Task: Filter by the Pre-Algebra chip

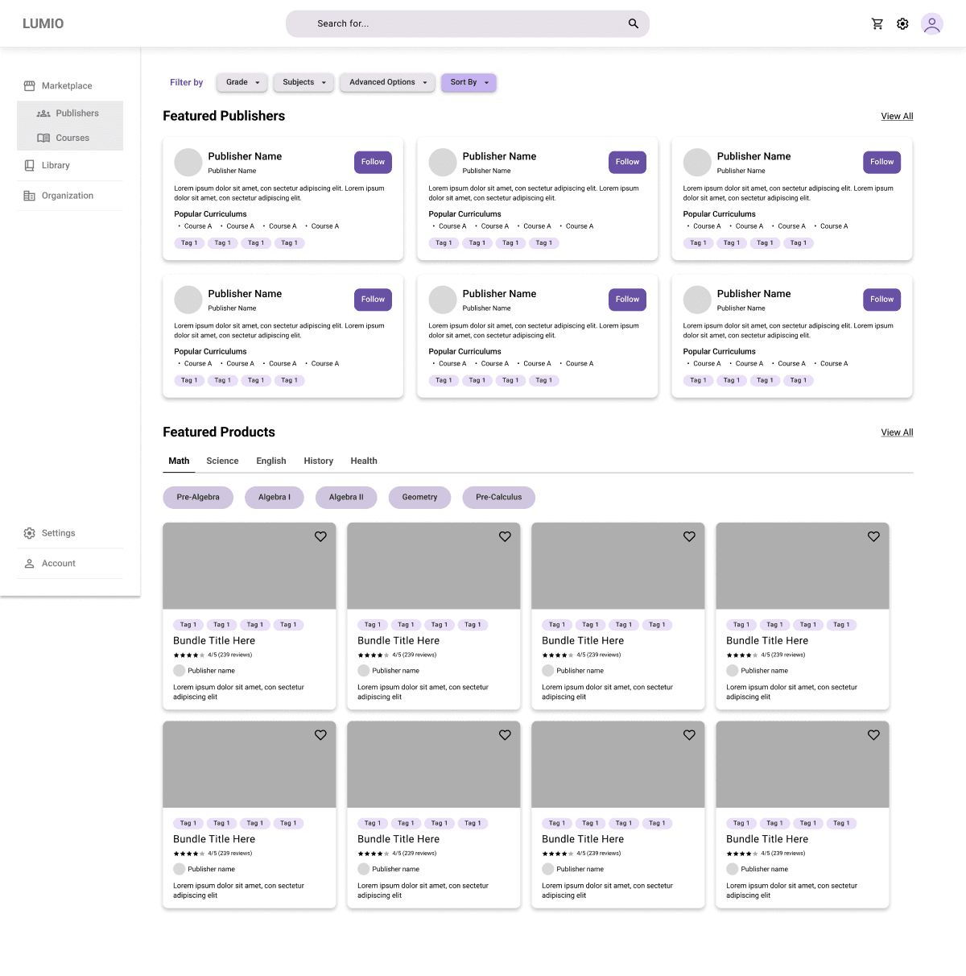Action: [x=198, y=498]
